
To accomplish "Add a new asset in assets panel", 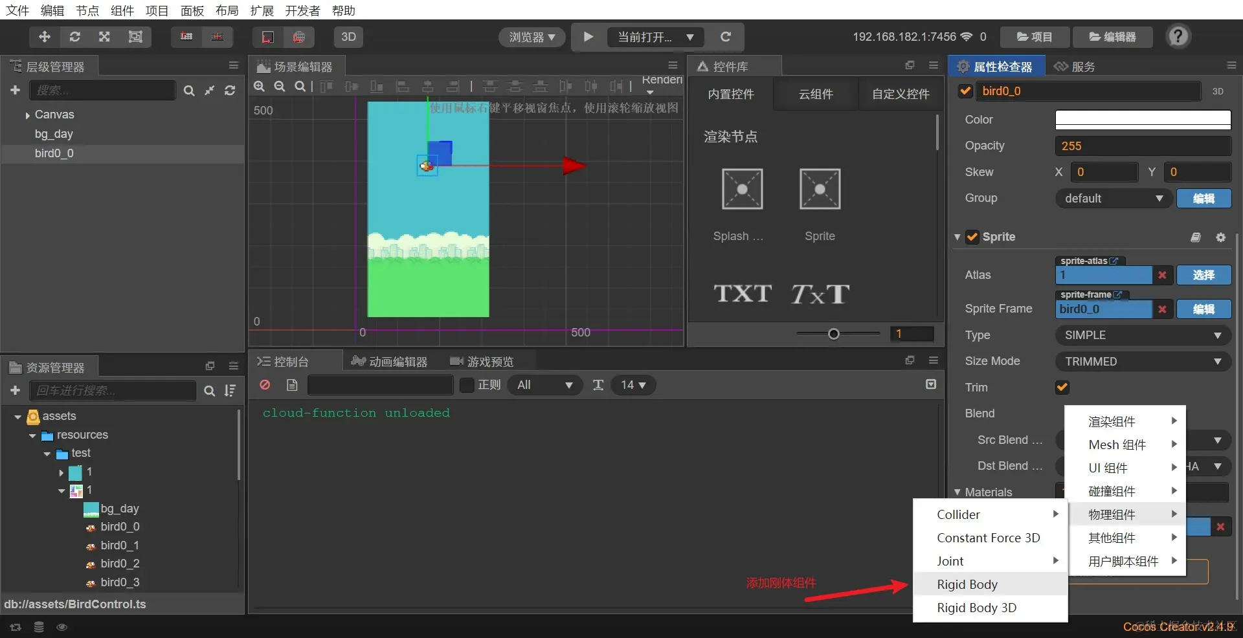I will coord(16,390).
